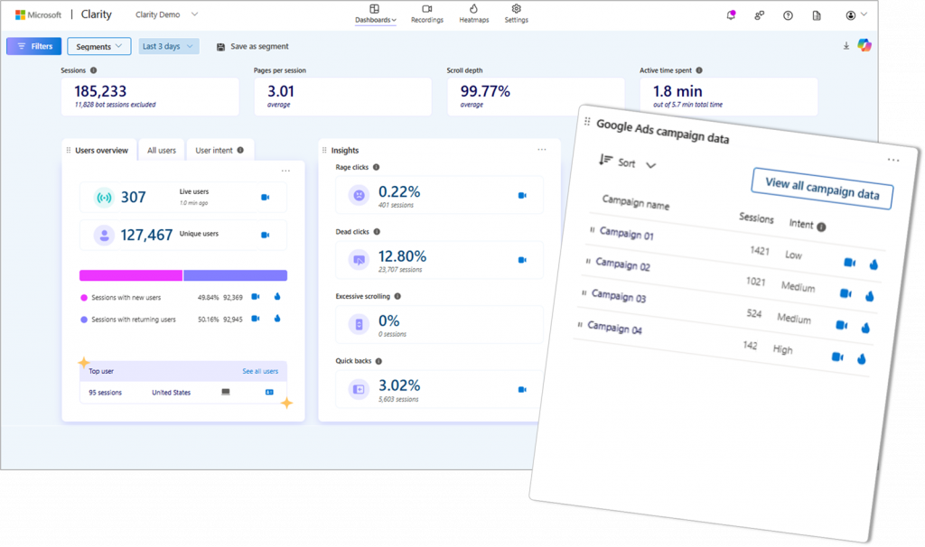Screen dimensions: 925x547
Task: Click the pink new users bar segment
Action: pyautogui.click(x=131, y=275)
